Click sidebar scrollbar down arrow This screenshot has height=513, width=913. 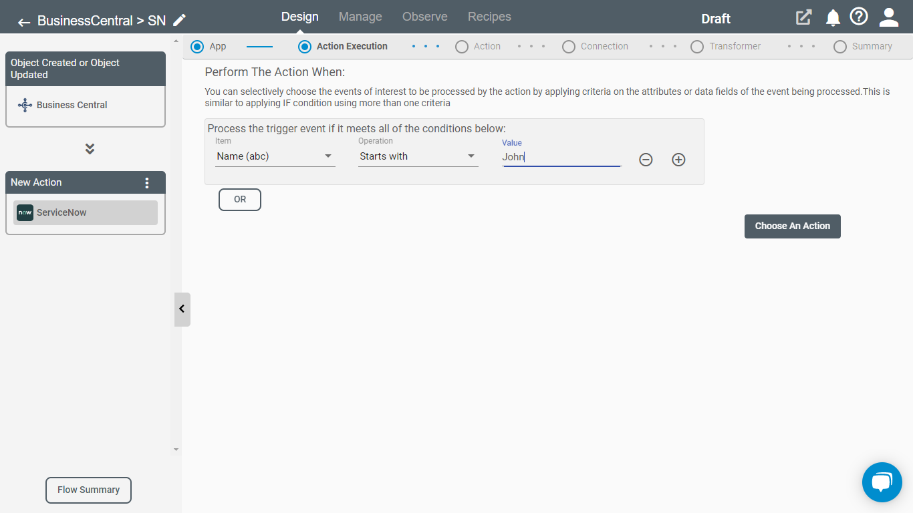[176, 450]
